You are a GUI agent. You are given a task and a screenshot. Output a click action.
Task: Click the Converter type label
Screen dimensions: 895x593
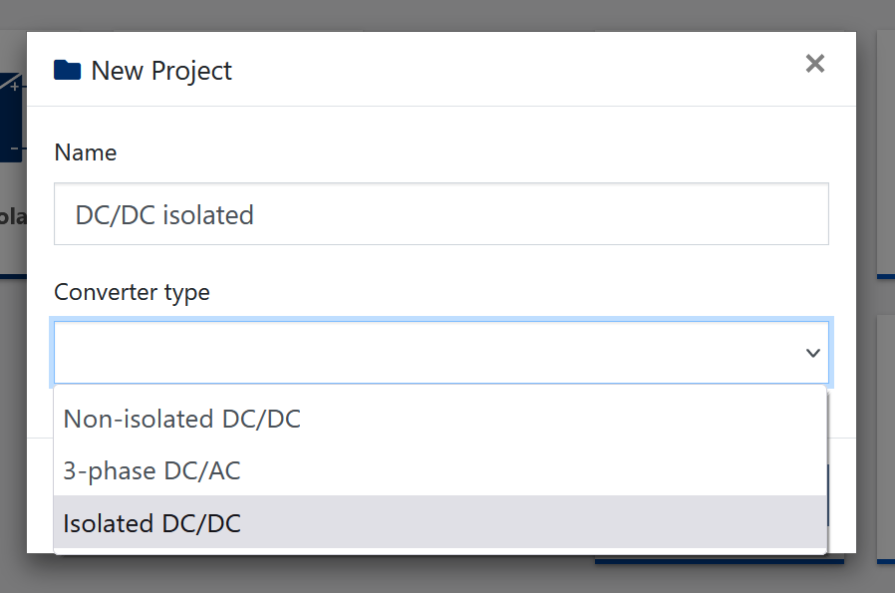point(132,292)
